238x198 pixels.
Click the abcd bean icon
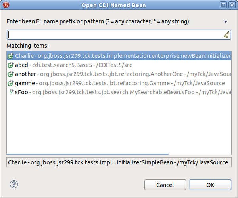(11, 65)
